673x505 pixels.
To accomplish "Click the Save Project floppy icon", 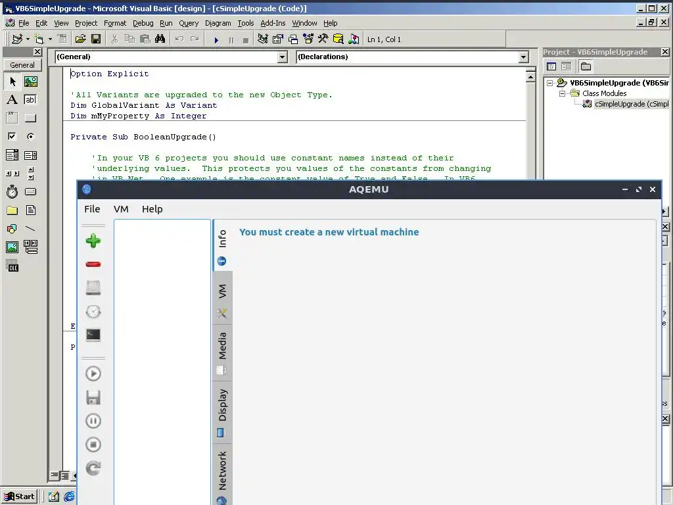I will pos(96,39).
